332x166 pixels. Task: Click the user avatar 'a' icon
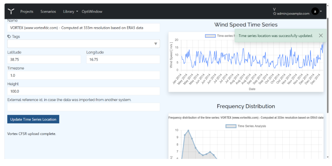point(315,12)
